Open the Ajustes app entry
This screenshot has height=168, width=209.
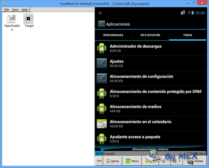(x=150, y=63)
